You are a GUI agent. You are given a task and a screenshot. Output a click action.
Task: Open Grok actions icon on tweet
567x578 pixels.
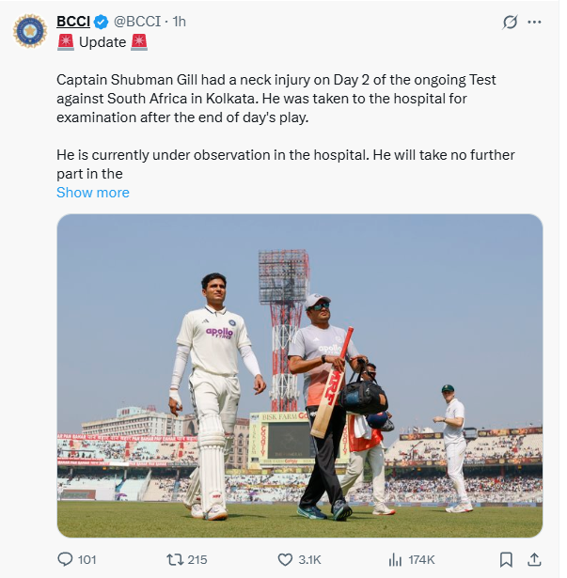pos(510,22)
